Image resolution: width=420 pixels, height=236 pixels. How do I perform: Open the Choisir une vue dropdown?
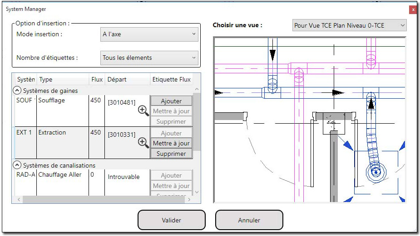click(349, 25)
